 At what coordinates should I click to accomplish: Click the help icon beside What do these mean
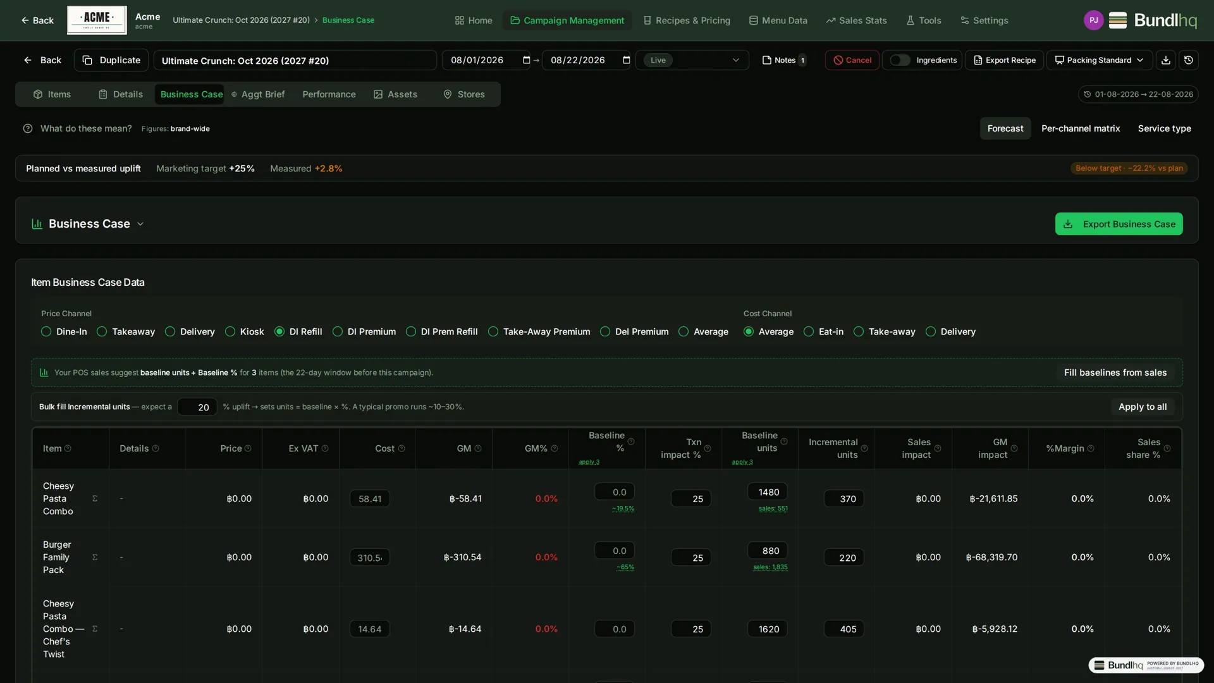[28, 128]
